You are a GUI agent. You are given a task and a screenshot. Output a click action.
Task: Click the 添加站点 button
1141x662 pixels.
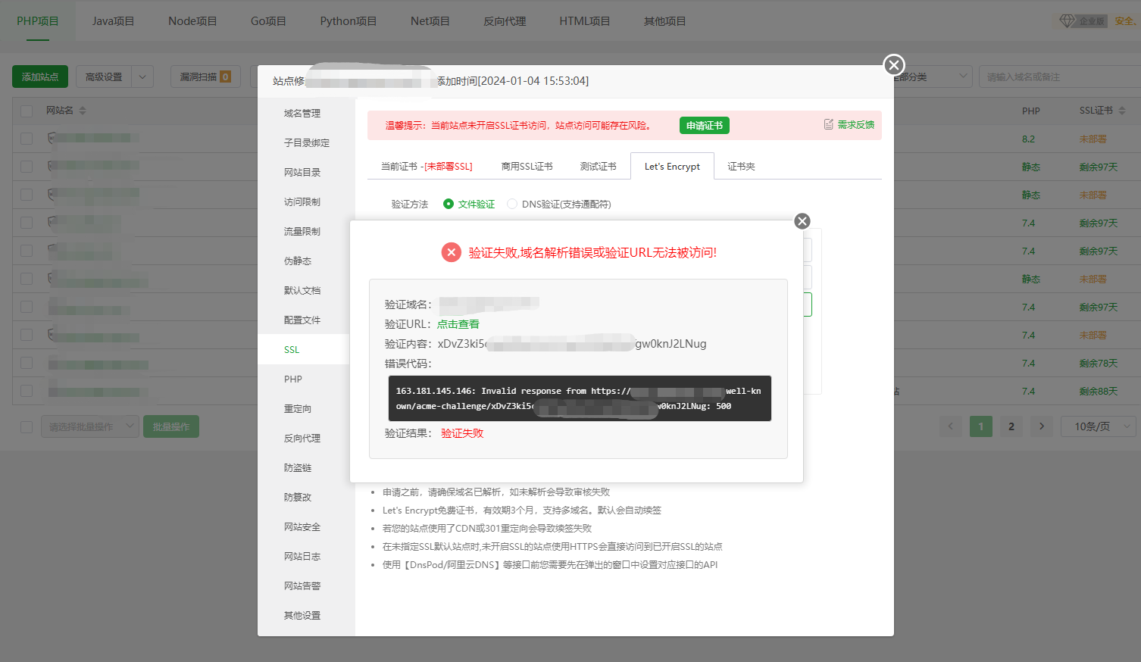pos(40,77)
